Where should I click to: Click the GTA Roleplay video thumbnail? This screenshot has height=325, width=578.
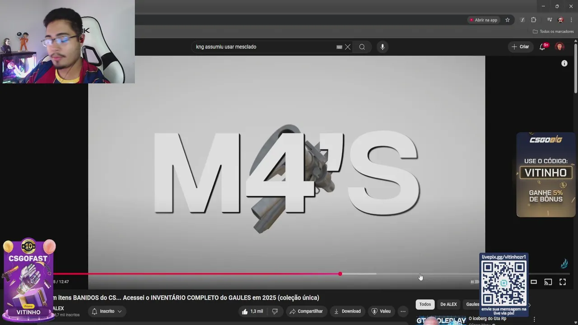point(441,320)
